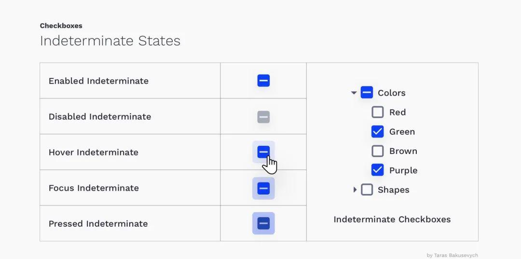Screen dimensions: 521x259
Task: Click the Green label
Action: pyautogui.click(x=402, y=131)
